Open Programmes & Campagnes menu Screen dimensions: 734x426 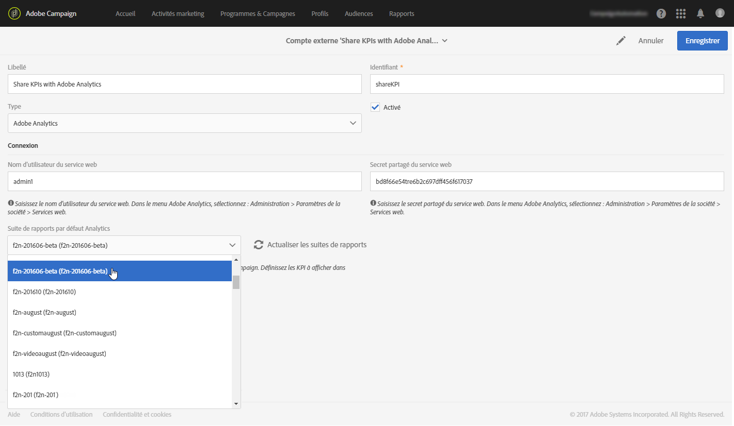tap(258, 13)
